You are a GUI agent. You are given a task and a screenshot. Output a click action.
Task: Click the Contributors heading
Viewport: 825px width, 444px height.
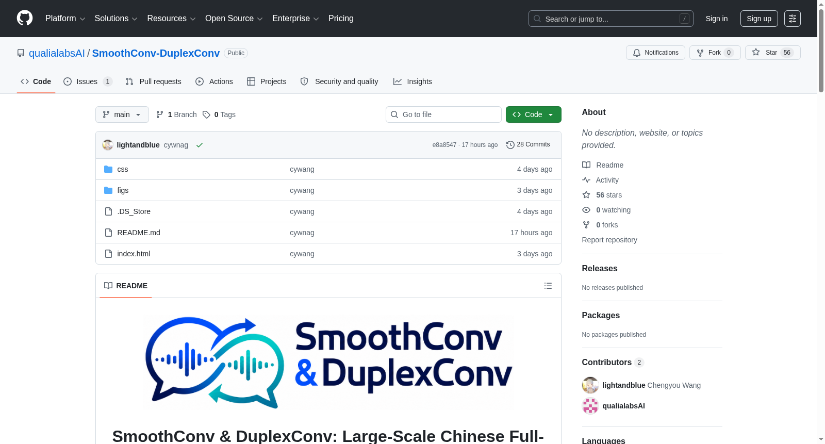607,363
